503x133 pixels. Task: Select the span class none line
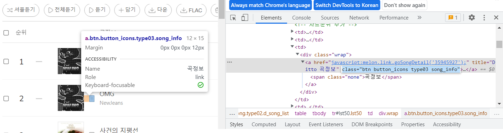pos(356,77)
